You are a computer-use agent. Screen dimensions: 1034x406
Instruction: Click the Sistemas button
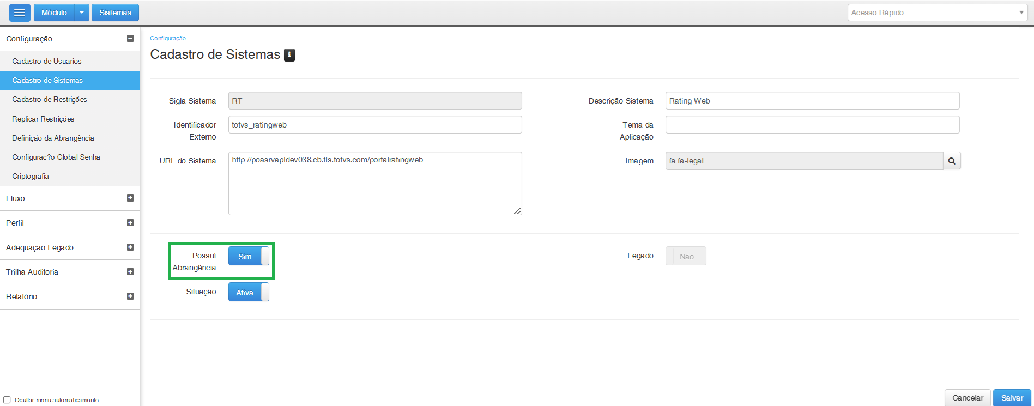click(115, 13)
